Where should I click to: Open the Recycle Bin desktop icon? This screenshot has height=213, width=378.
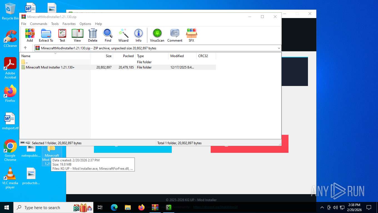click(10, 11)
